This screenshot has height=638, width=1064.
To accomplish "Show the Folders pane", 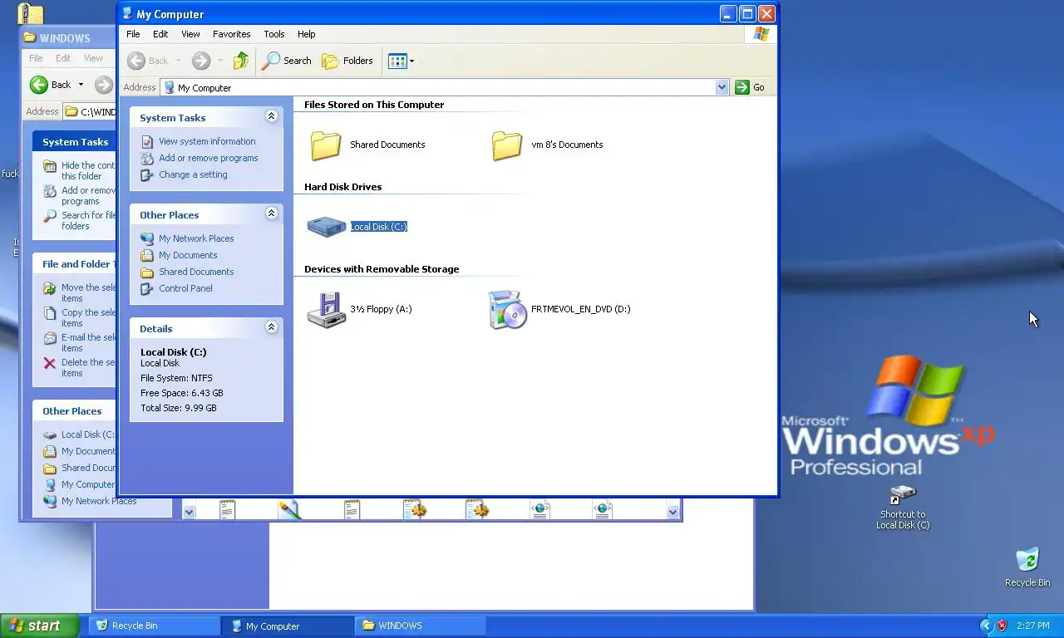I will (347, 61).
